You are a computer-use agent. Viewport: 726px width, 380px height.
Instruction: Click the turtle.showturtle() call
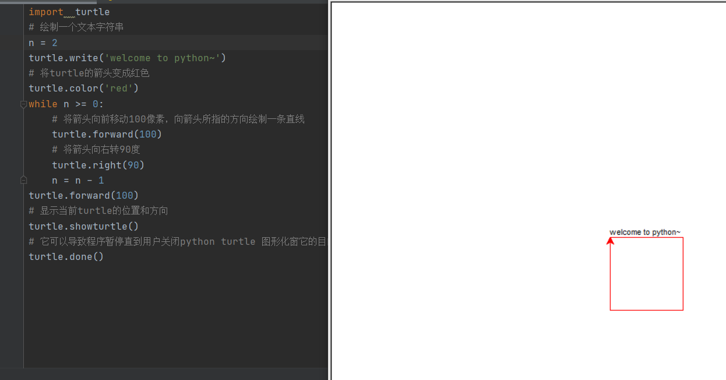[83, 226]
